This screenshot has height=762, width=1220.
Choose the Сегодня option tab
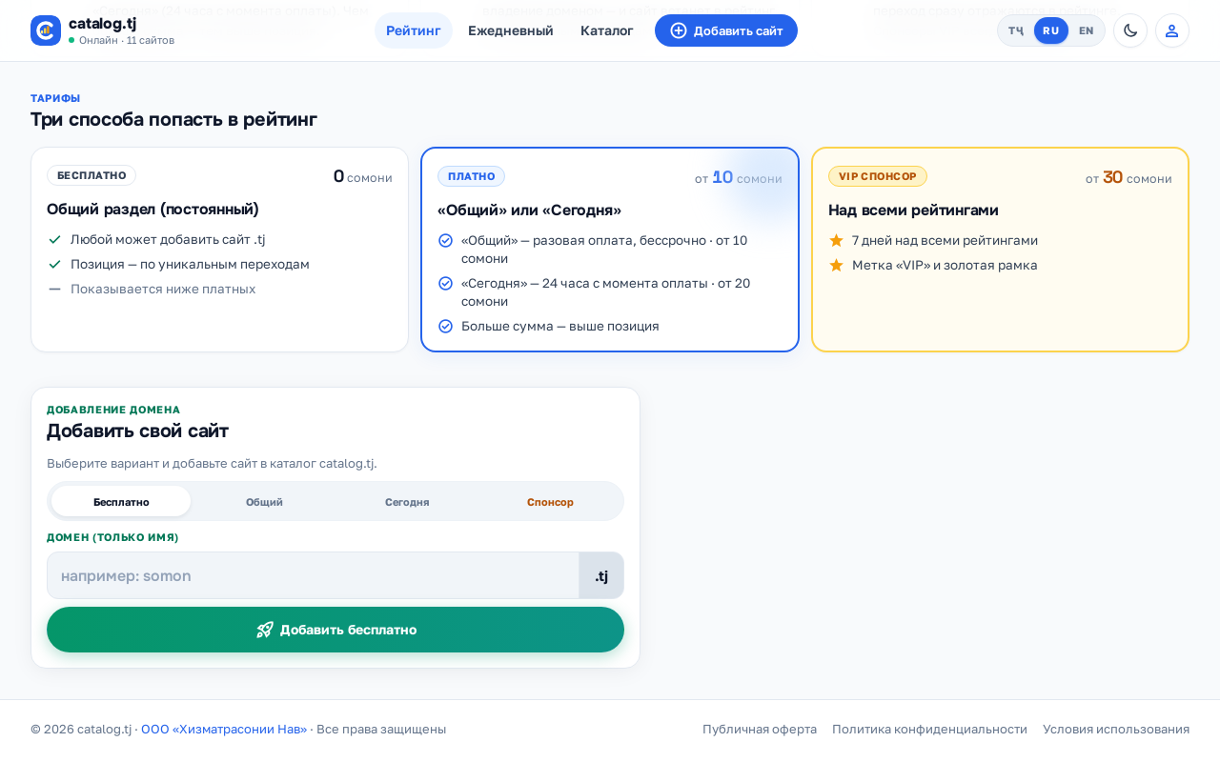407,502
